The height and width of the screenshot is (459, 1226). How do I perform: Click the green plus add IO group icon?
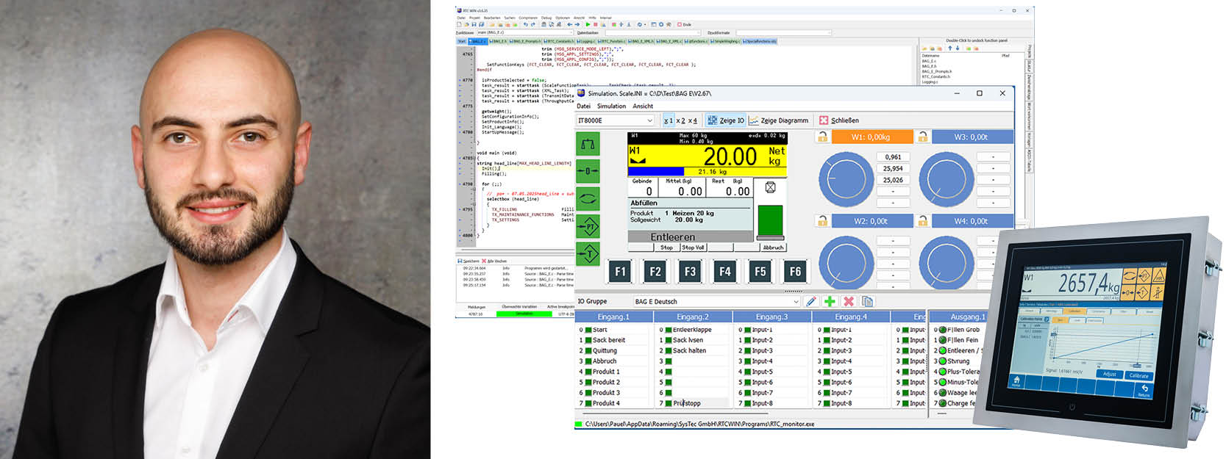click(830, 301)
